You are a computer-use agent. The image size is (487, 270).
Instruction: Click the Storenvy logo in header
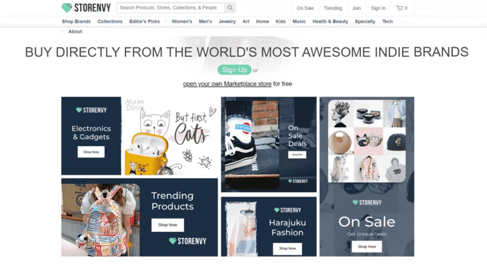coord(86,8)
